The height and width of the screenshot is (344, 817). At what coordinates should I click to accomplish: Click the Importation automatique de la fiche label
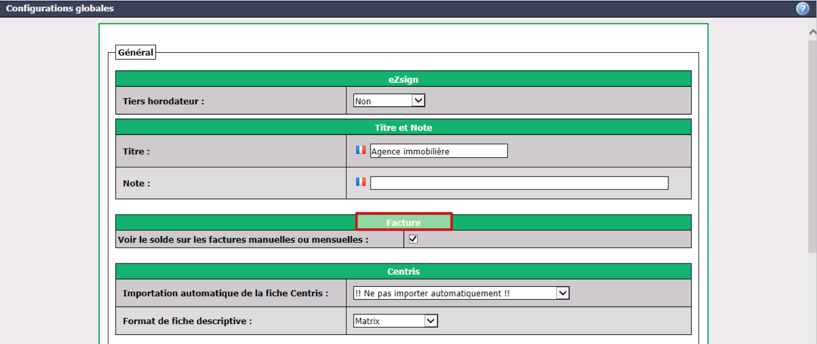point(225,293)
